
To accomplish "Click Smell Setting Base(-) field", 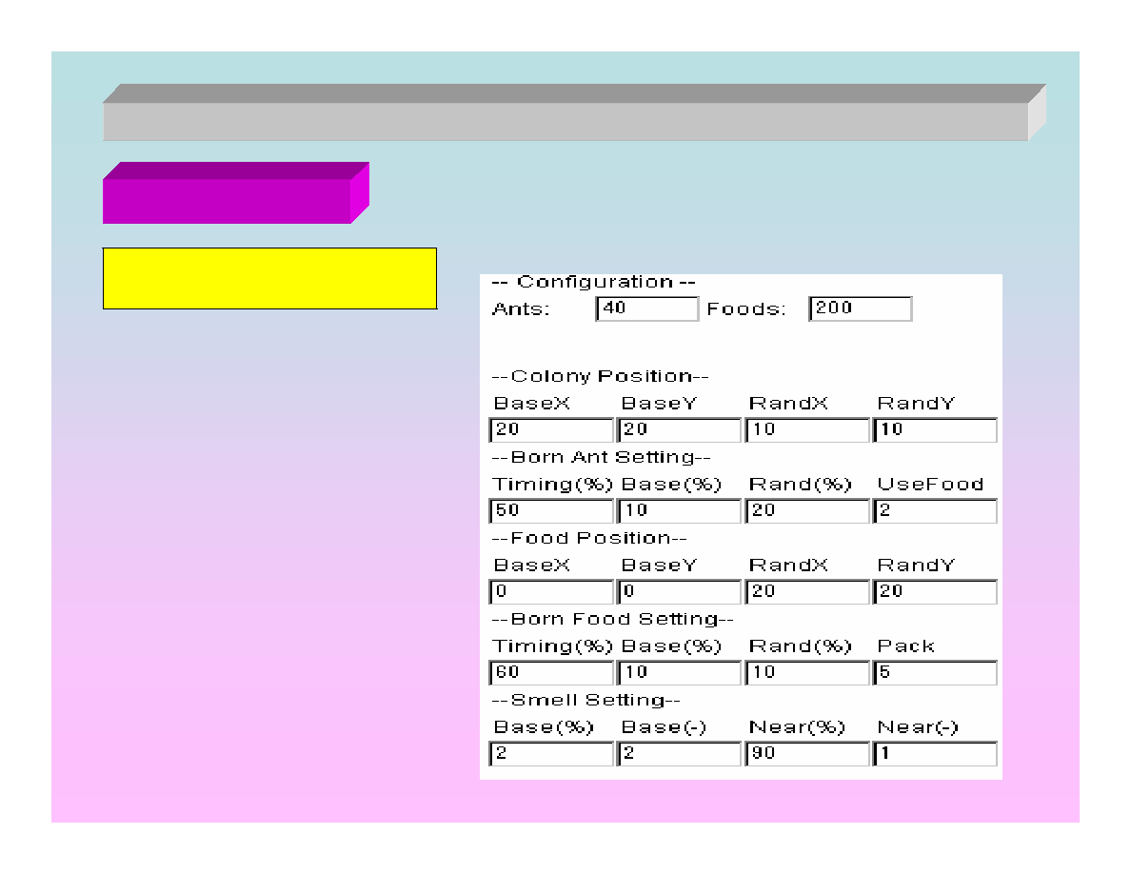I will (x=680, y=755).
